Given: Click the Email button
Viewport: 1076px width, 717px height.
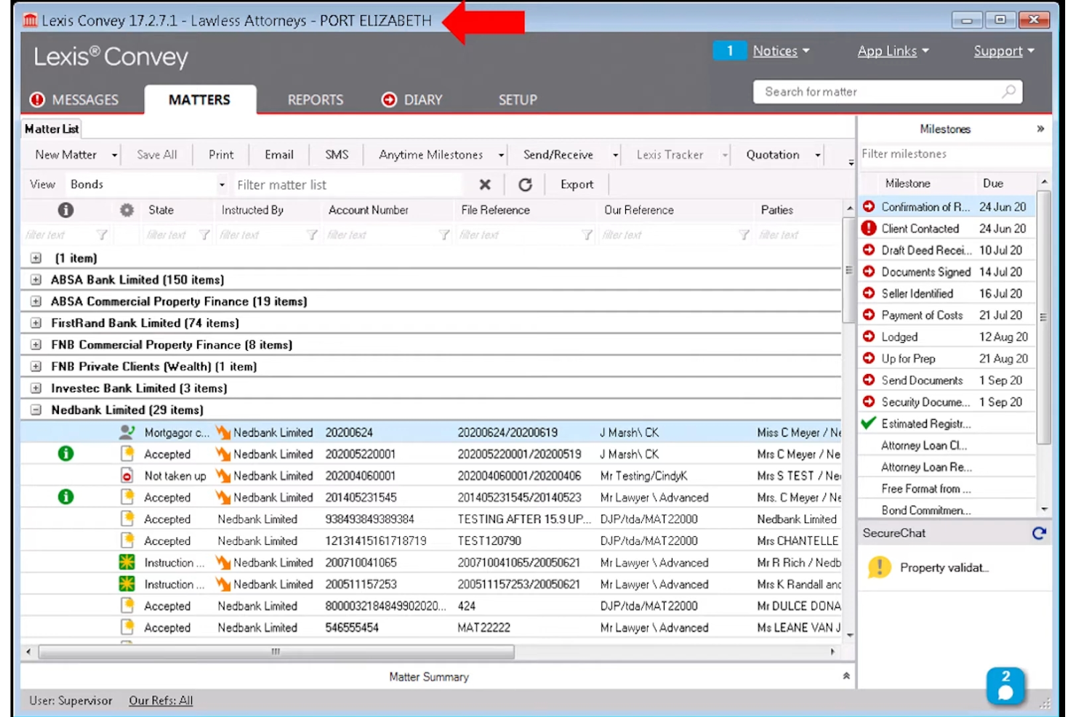Looking at the screenshot, I should tap(279, 155).
